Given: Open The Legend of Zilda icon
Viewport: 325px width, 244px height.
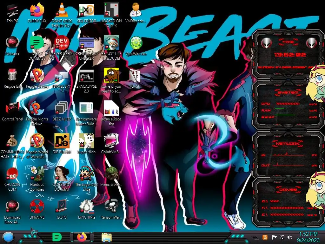Looking at the screenshot, I should (86, 173).
